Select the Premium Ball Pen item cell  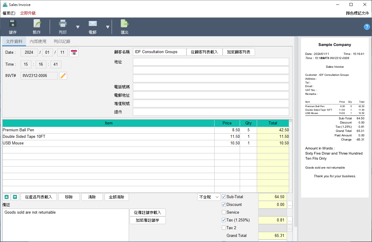[x=108, y=130]
